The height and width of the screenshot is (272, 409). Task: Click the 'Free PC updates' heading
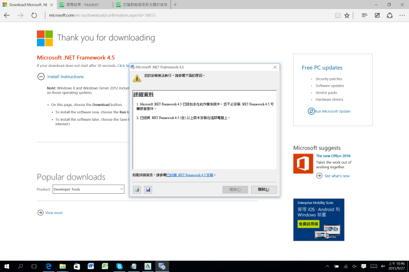pyautogui.click(x=322, y=67)
